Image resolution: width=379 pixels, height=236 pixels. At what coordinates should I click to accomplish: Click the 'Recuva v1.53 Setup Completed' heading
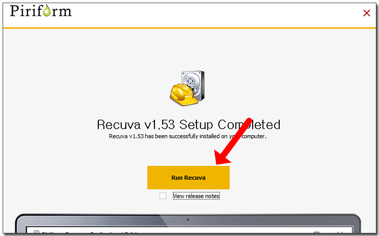189,125
